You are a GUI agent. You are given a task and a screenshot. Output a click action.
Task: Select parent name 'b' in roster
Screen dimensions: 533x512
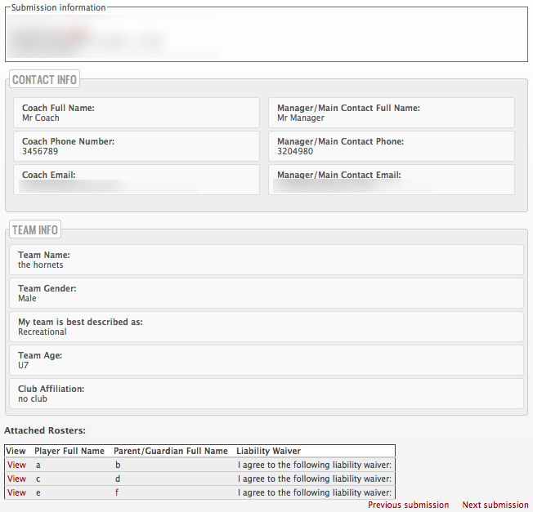click(118, 465)
